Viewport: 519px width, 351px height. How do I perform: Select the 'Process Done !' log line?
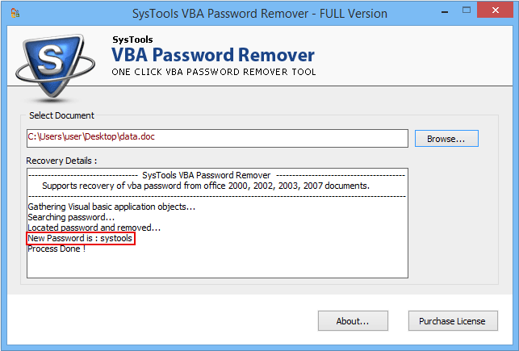(x=57, y=249)
